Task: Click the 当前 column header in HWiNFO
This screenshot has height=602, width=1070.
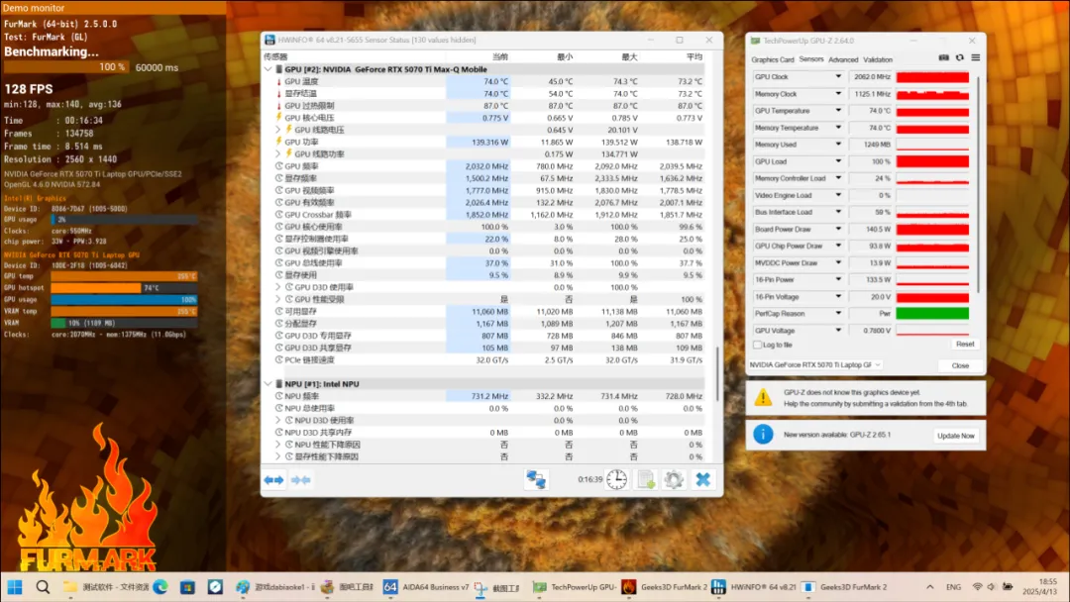Action: pyautogui.click(x=500, y=56)
